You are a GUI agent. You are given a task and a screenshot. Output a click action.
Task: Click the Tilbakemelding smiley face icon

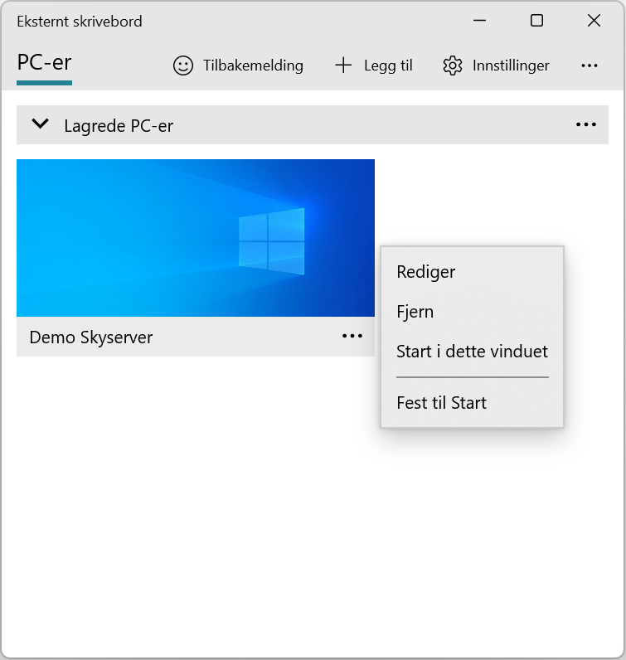182,66
